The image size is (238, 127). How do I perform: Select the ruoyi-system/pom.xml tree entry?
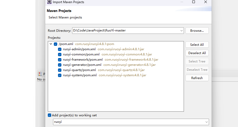coord(80,75)
